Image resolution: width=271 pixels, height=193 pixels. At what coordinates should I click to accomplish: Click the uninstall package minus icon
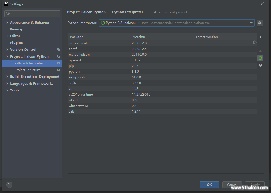pyautogui.click(x=260, y=44)
